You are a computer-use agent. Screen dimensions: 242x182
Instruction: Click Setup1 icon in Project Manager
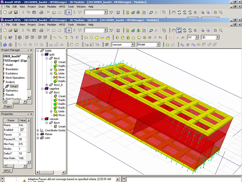tap(7, 86)
